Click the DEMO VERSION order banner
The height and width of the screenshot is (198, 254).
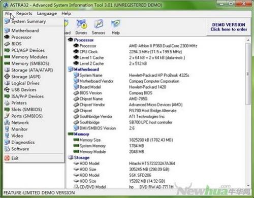pos(229,27)
